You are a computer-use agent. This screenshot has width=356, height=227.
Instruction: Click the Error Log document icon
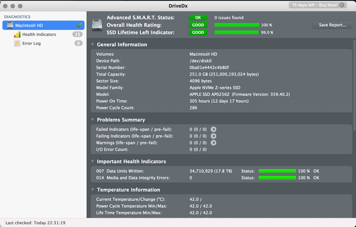tap(17, 43)
